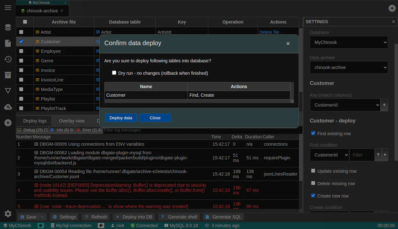Click Deploy data button
The height and width of the screenshot is (229, 398).
pos(121,118)
